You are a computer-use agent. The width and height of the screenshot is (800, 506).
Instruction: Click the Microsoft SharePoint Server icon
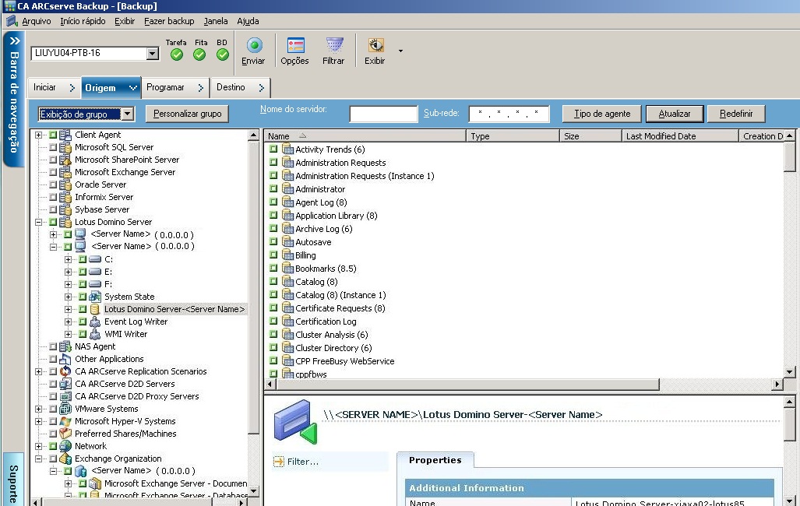65,160
